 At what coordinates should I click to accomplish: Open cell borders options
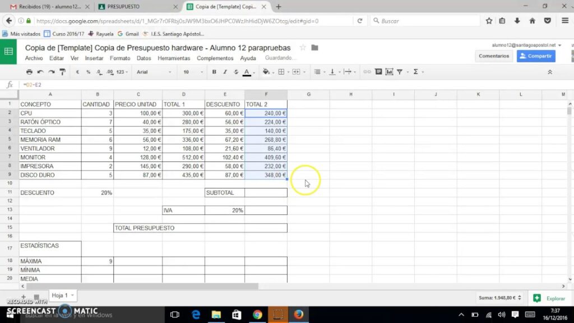point(281,72)
